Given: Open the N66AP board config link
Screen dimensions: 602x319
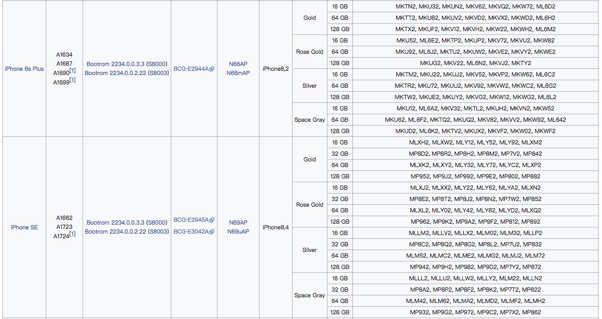Looking at the screenshot, I should tap(238, 64).
